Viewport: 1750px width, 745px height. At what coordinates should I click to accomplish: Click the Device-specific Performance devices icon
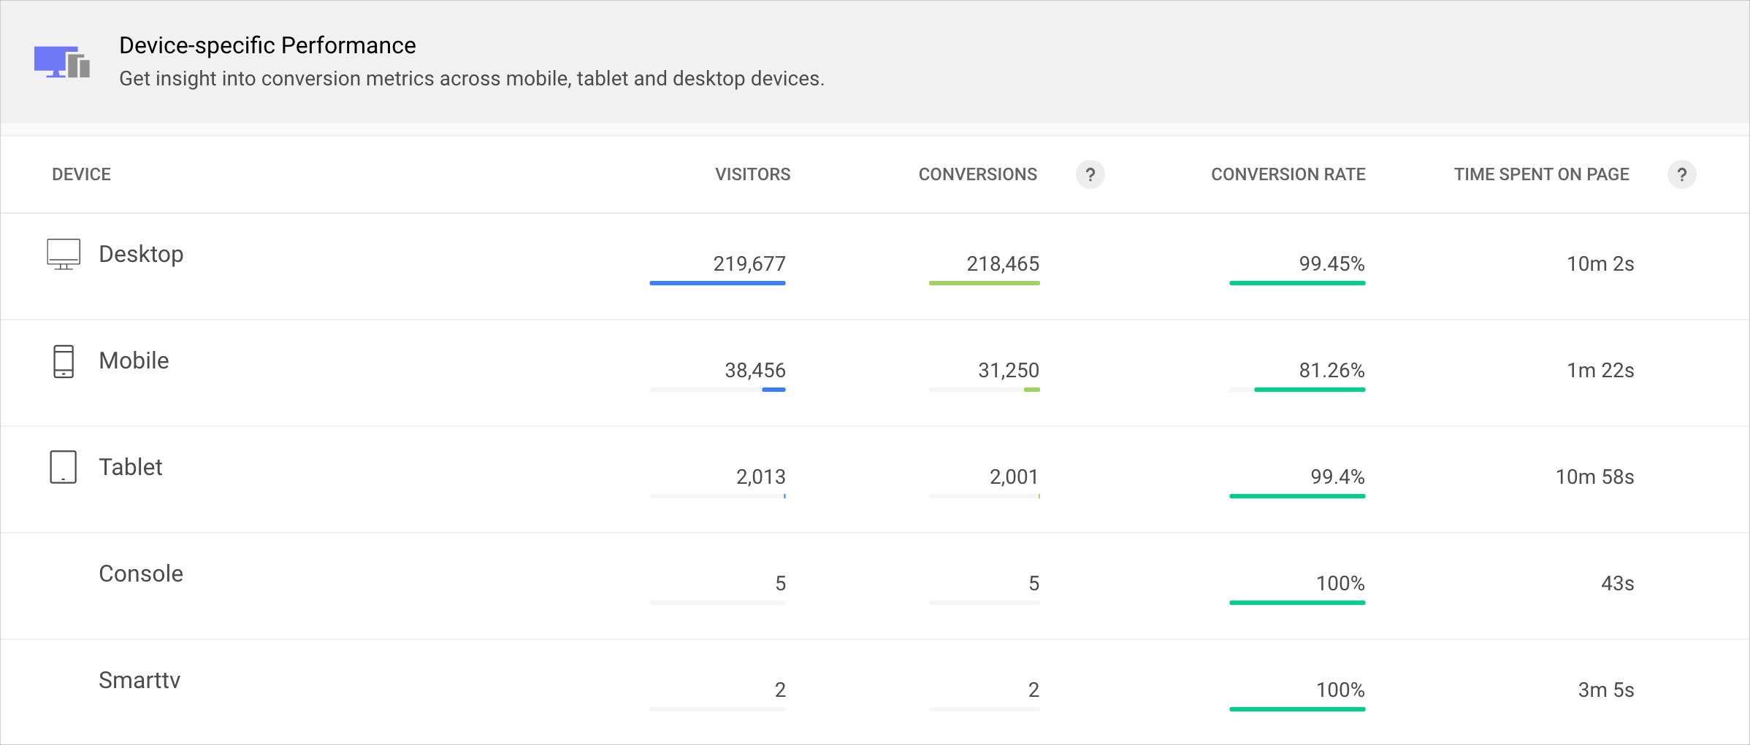[x=62, y=62]
